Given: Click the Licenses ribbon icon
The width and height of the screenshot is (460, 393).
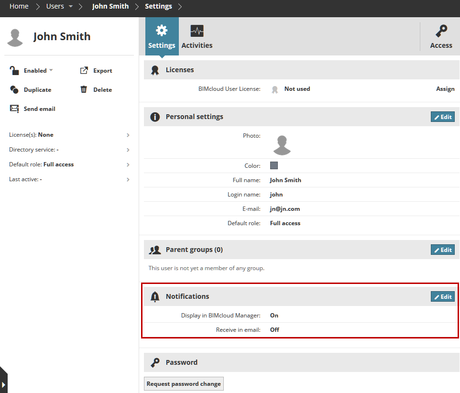Looking at the screenshot, I should pos(155,70).
